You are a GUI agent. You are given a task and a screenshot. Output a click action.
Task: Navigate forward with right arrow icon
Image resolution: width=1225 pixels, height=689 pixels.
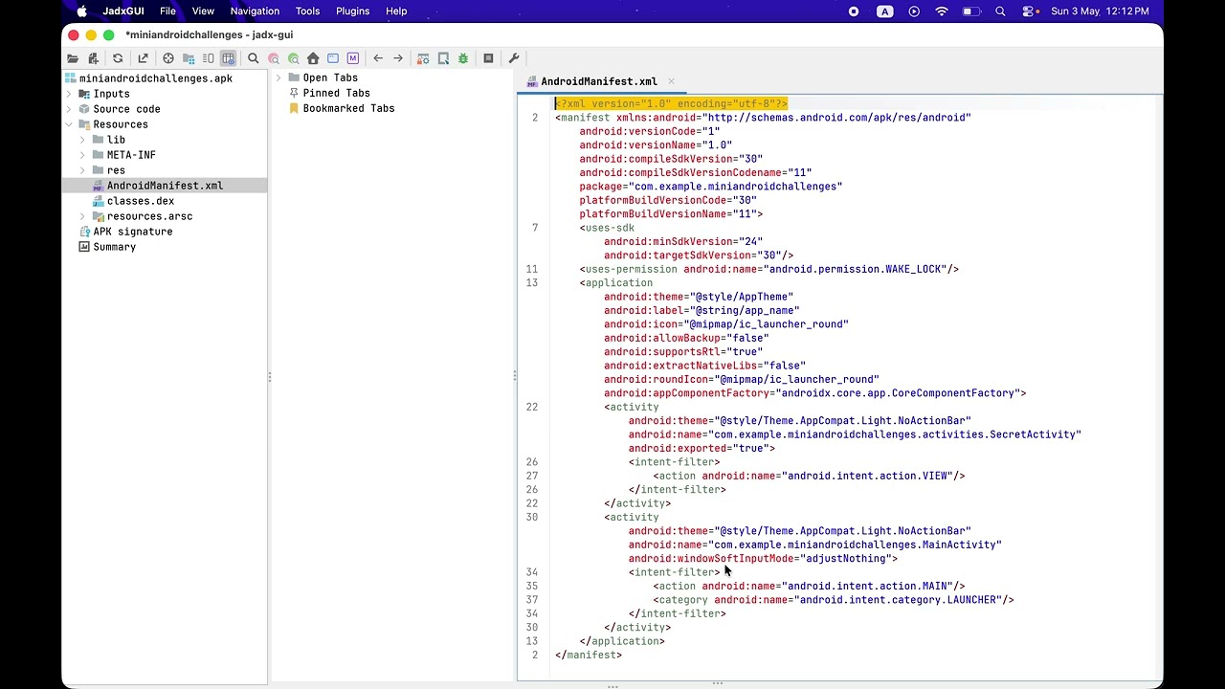pos(398,58)
